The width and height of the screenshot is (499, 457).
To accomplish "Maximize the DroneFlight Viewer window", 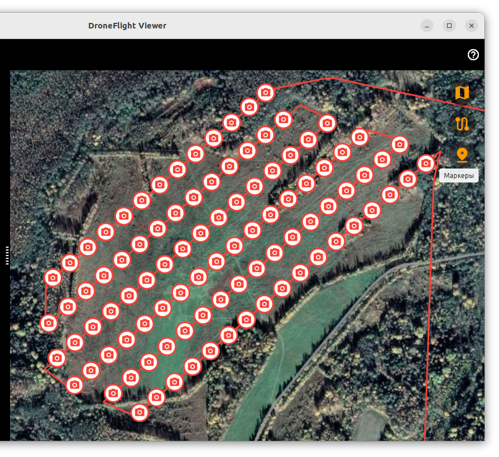I will coord(449,26).
